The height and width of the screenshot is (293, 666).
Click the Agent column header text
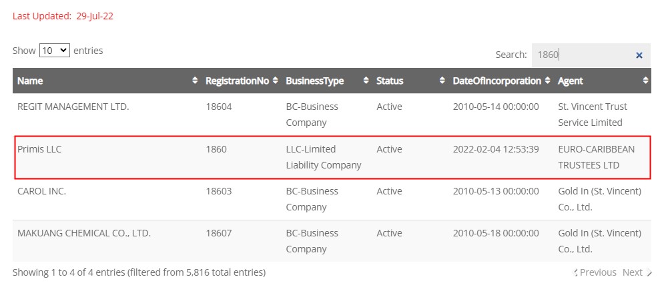pos(571,81)
